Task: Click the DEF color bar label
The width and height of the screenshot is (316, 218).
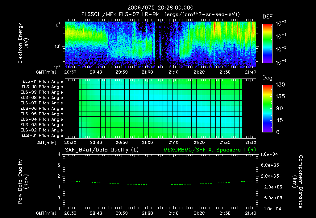Action: (268, 17)
